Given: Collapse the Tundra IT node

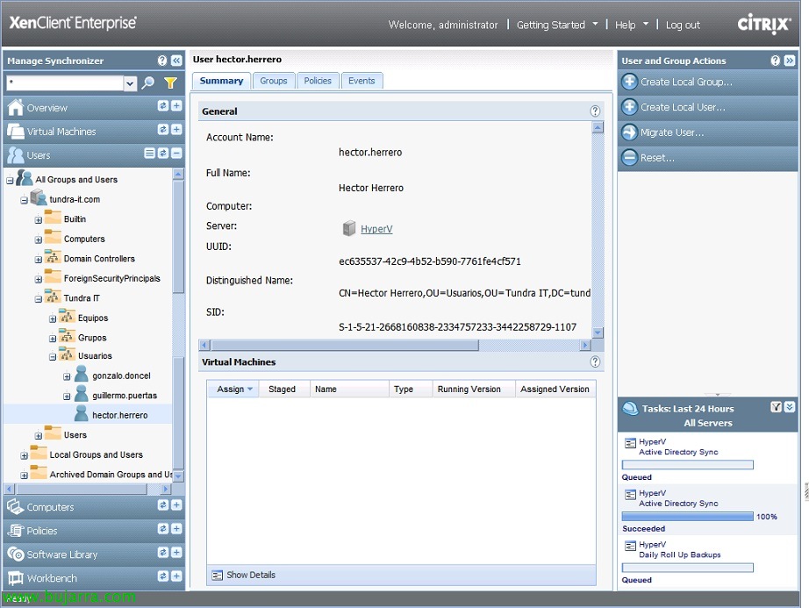Looking at the screenshot, I should point(39,299).
